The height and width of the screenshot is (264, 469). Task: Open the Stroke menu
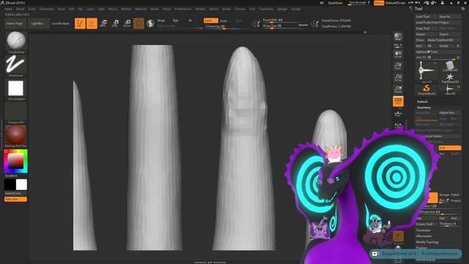point(226,9)
